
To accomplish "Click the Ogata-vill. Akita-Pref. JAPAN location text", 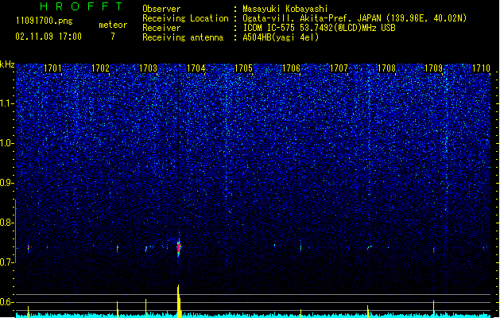I will coord(355,18).
